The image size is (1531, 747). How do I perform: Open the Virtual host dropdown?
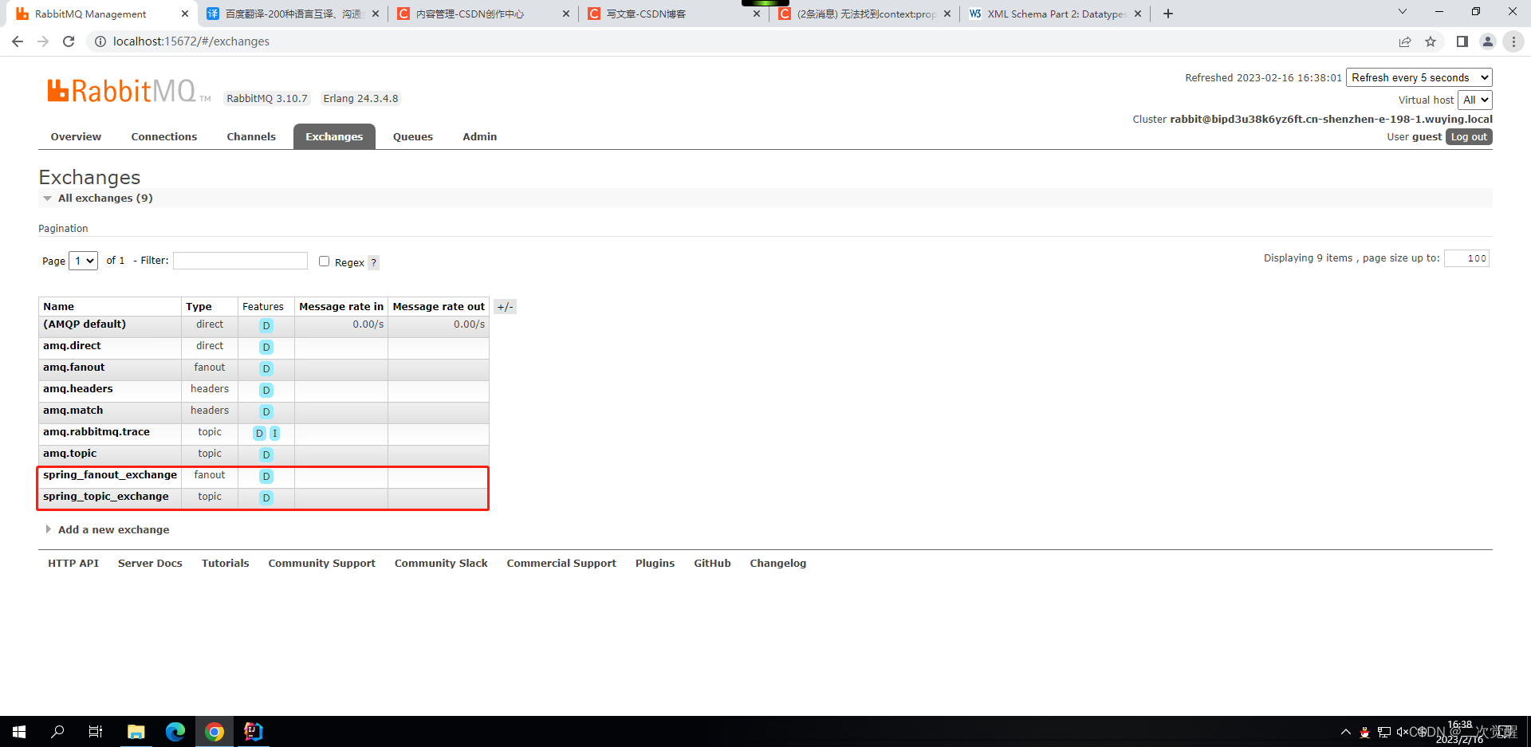tap(1475, 100)
